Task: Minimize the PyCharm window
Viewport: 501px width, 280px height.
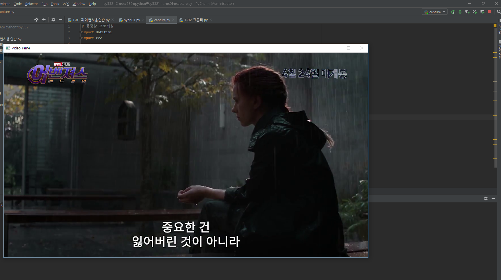Action: [x=470, y=3]
